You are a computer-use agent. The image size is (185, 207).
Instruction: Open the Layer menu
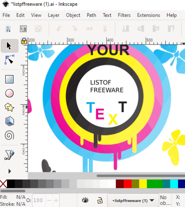pyautogui.click(x=53, y=15)
